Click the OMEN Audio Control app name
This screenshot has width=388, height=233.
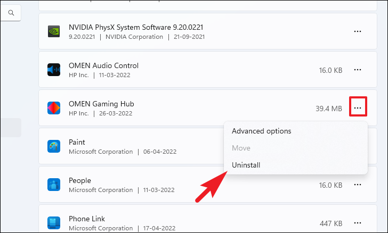103,65
